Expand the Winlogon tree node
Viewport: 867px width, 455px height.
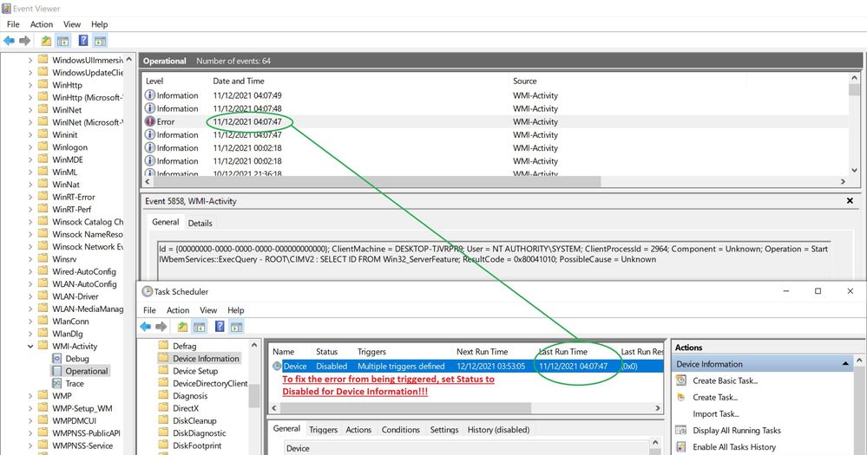click(x=30, y=146)
